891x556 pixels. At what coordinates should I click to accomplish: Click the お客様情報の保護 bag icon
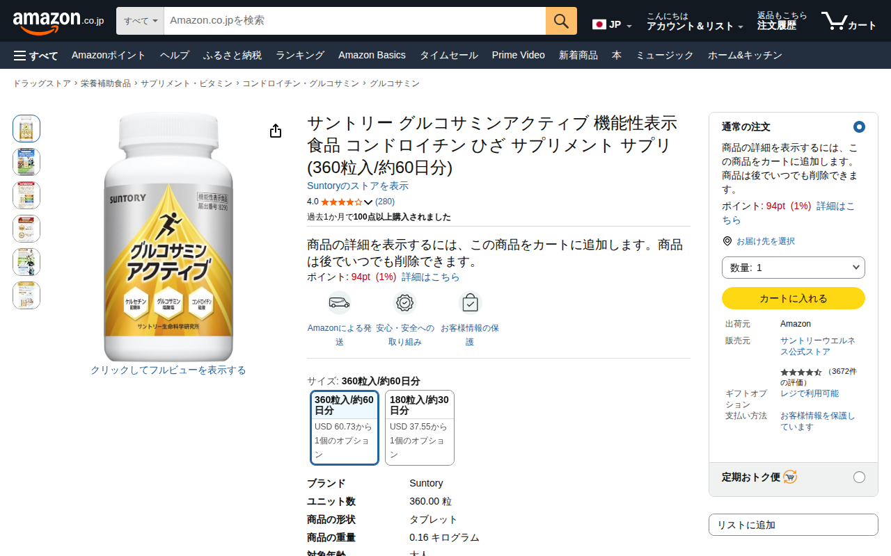pyautogui.click(x=470, y=303)
